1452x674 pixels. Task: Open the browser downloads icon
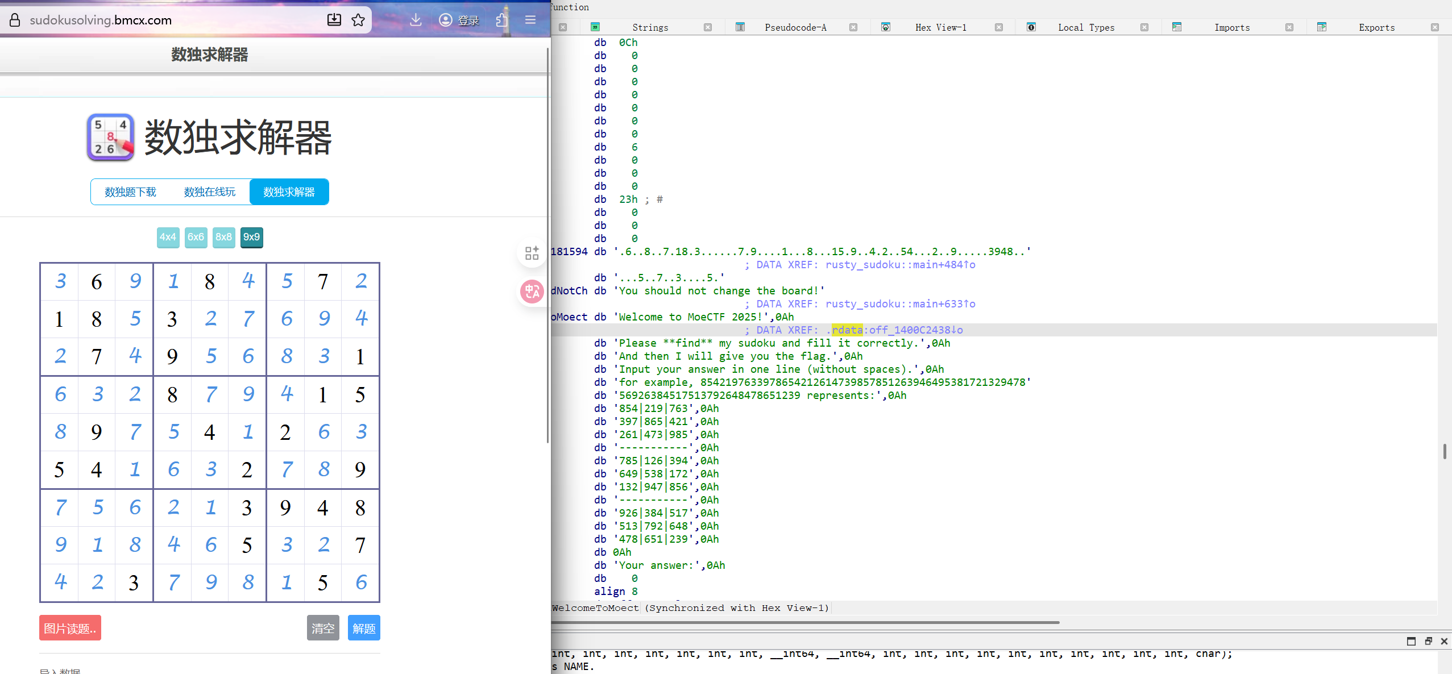[416, 20]
